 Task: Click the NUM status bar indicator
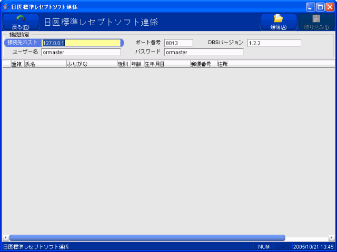click(264, 247)
